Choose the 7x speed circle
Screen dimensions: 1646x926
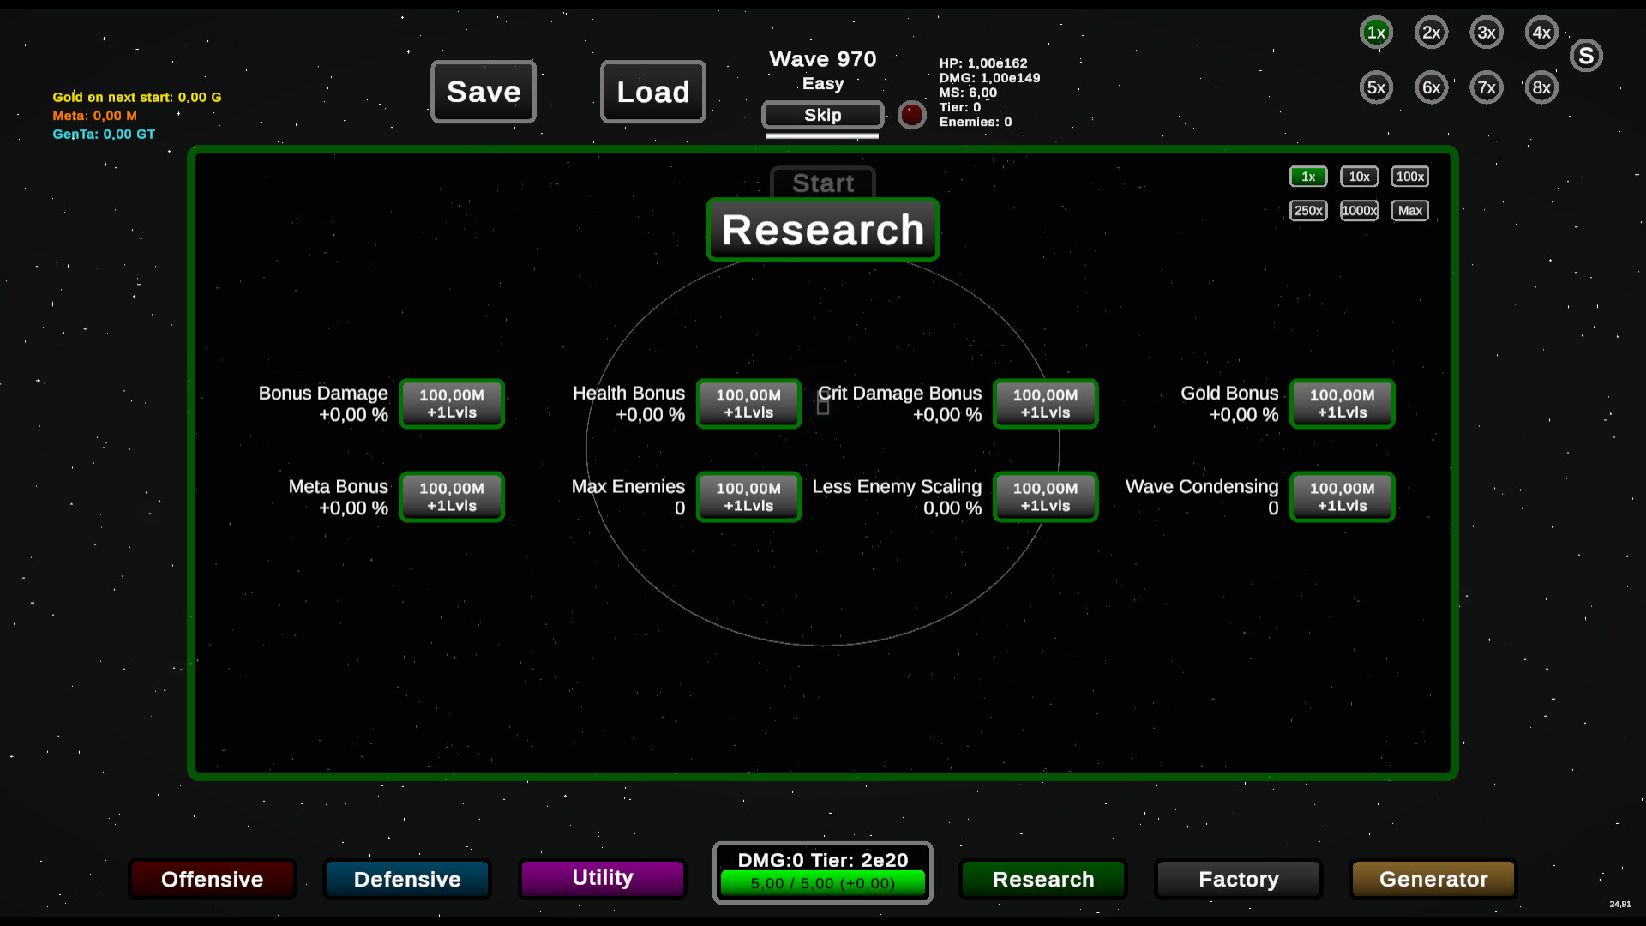[1487, 87]
